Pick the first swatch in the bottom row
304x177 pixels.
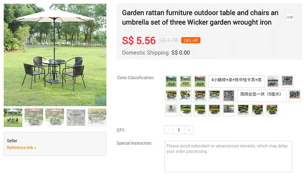pos(171,110)
